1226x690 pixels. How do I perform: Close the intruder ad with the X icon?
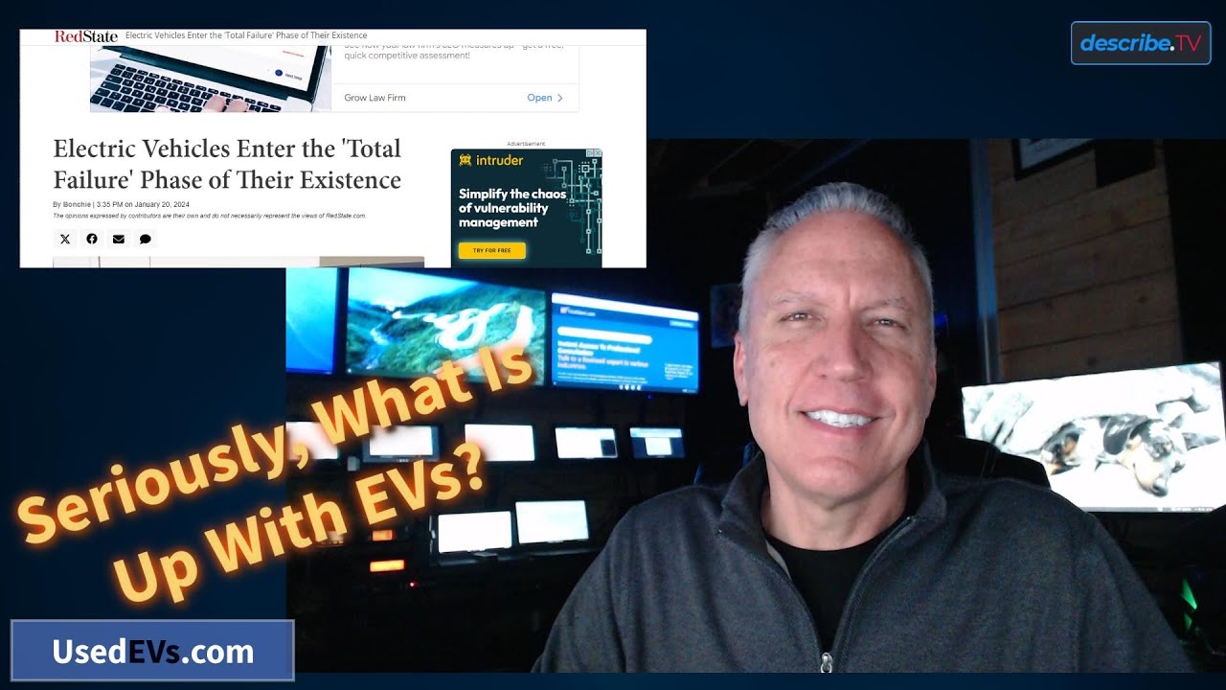[597, 154]
